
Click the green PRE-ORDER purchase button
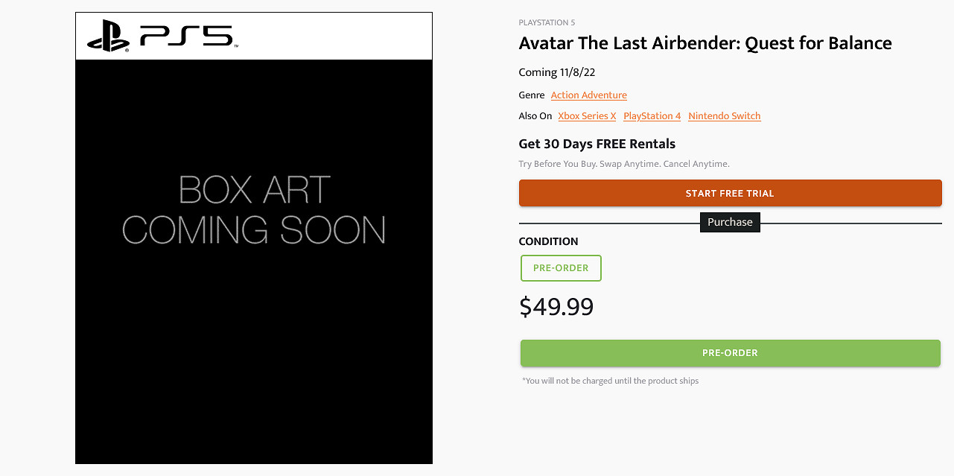click(x=730, y=353)
